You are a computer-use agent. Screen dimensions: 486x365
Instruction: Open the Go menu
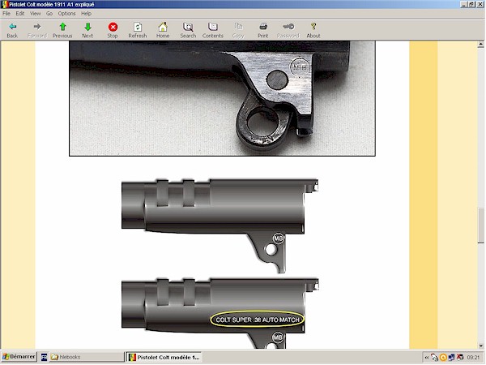pos(49,13)
